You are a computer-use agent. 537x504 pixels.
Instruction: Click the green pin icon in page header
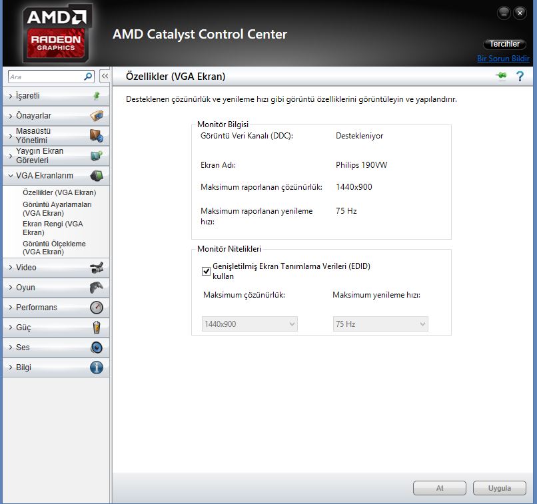tap(501, 75)
